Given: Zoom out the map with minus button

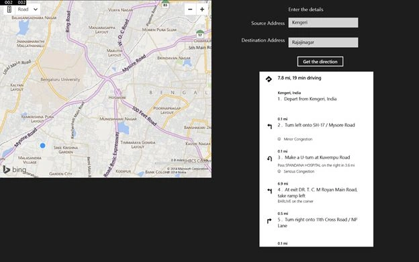Looking at the screenshot, I should 190,9.
